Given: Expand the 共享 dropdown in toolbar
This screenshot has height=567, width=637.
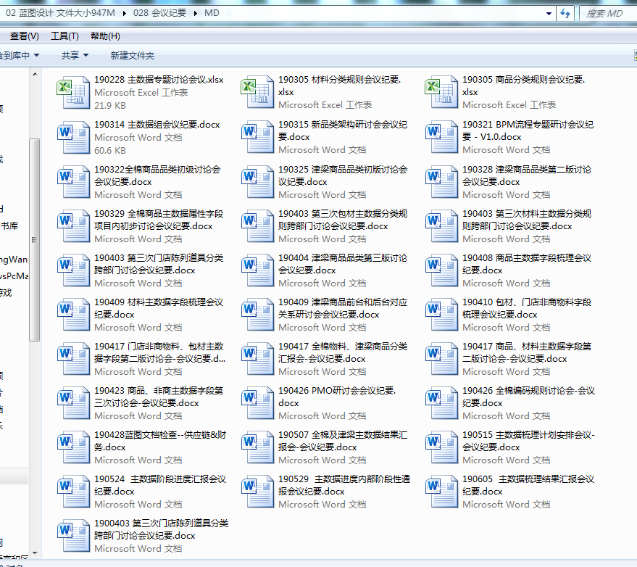Looking at the screenshot, I should (x=75, y=55).
